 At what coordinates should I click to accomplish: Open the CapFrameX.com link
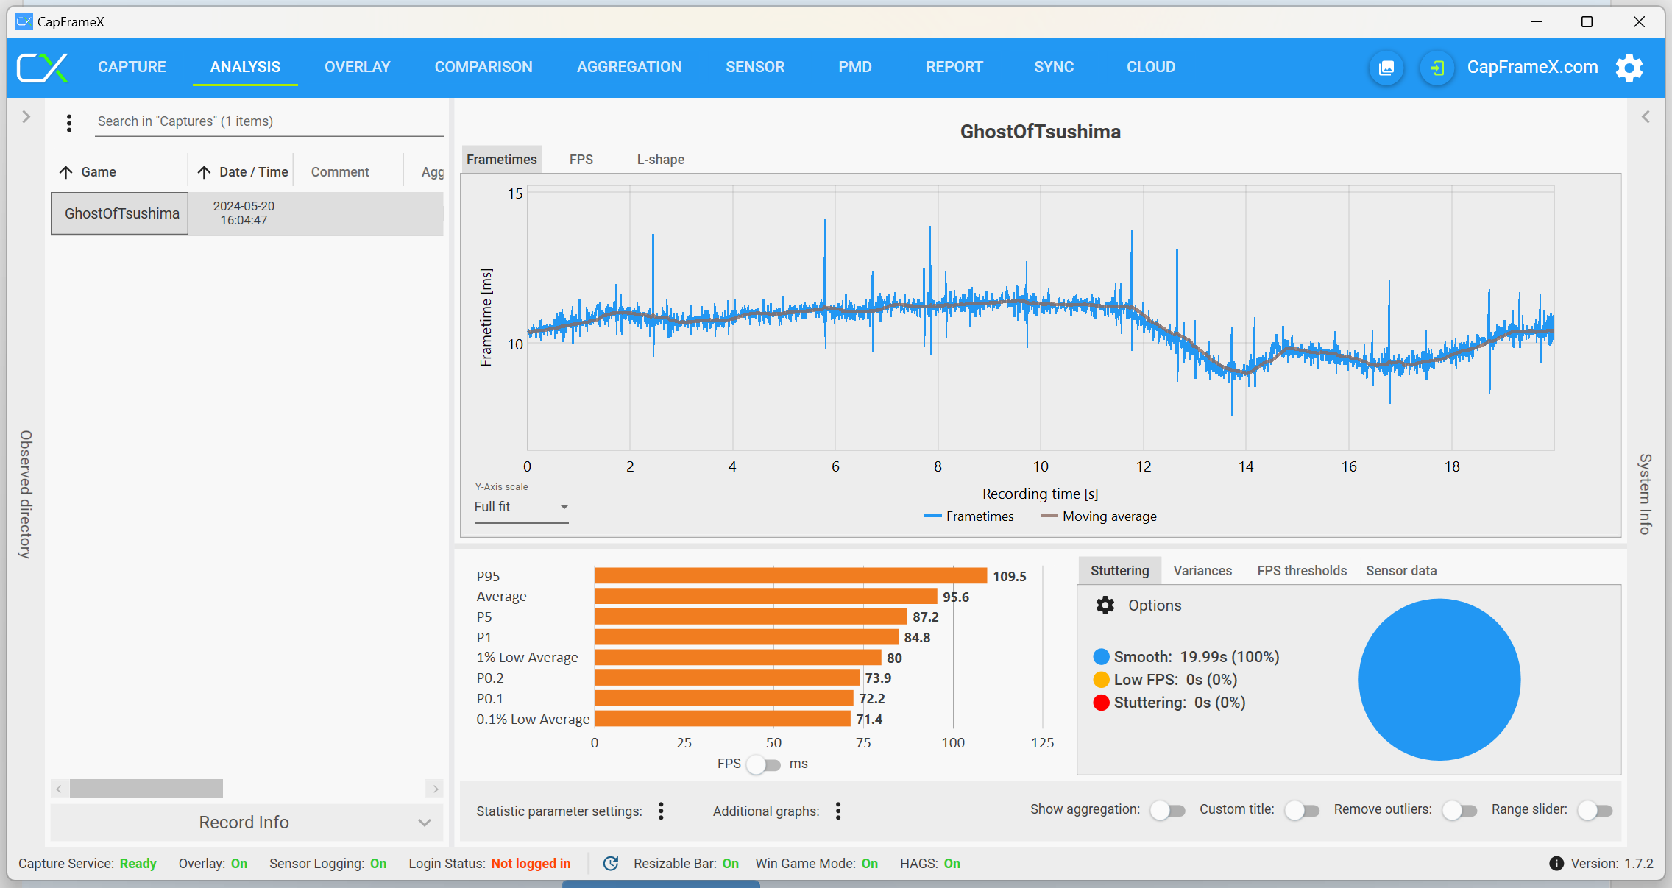tap(1532, 67)
